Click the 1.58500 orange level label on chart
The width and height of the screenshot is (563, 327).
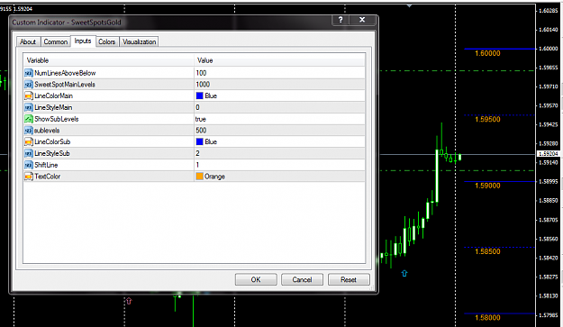487,251
